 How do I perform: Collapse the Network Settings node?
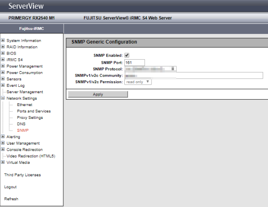(x=3, y=98)
